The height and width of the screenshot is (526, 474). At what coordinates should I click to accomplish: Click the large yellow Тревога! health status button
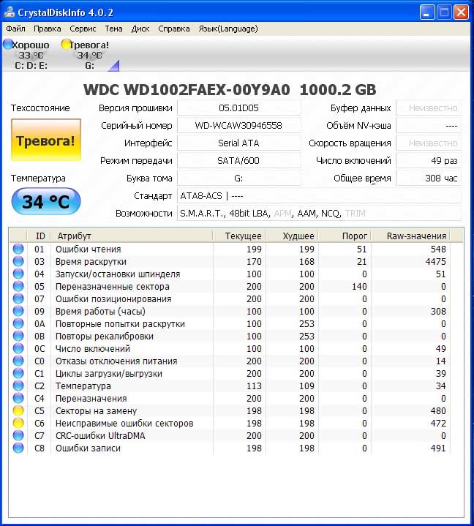tap(46, 140)
